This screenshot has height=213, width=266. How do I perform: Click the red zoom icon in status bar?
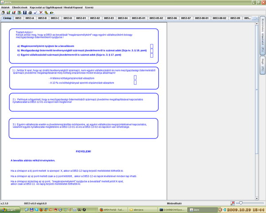coord(233,203)
